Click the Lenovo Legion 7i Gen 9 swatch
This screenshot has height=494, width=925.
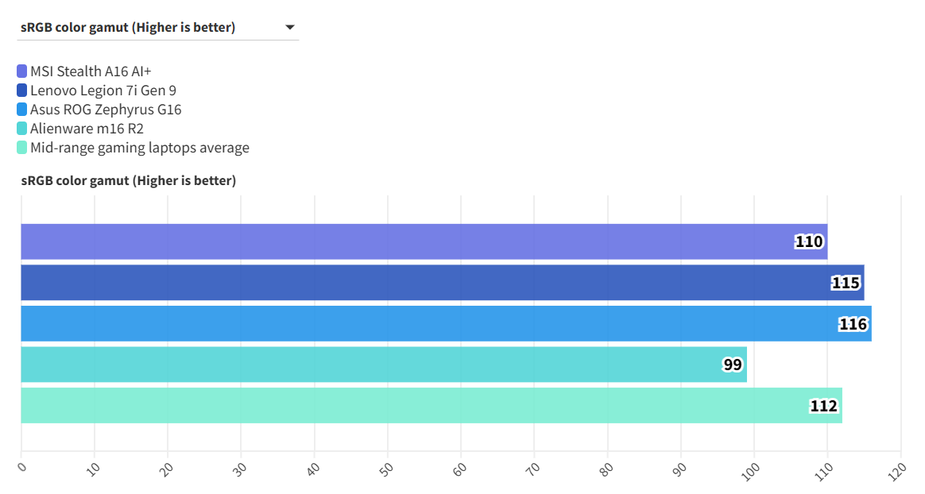[21, 91]
